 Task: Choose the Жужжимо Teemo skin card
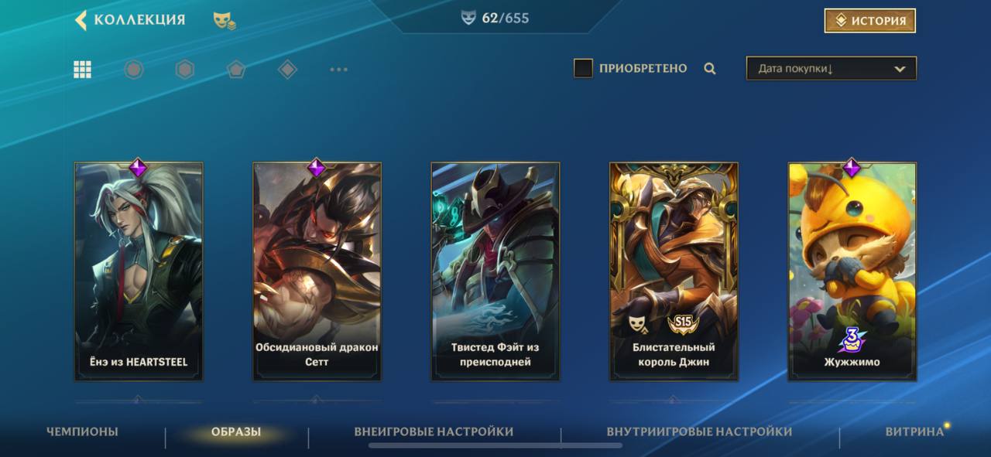coord(852,271)
